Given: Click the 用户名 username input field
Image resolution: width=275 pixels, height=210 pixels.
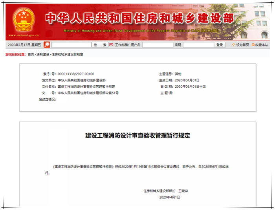Looking at the screenshot, I should click(157, 45).
